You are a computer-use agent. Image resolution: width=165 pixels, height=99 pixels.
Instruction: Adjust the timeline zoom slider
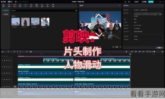click(x=153, y=52)
